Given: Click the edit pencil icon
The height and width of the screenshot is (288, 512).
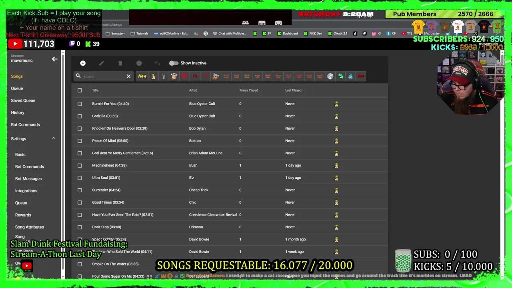Looking at the screenshot, I should click(x=102, y=63).
